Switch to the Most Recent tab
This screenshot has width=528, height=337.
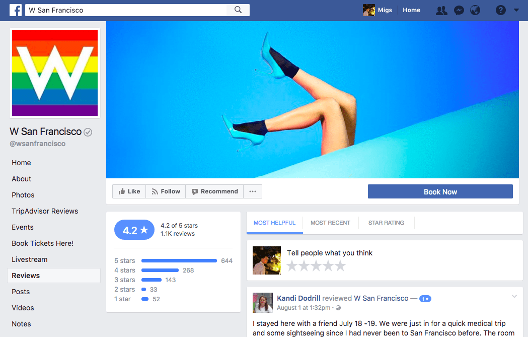(x=330, y=223)
